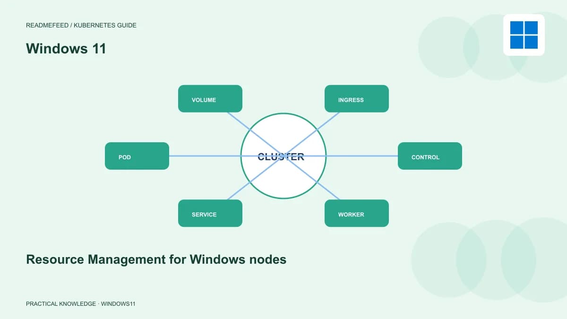Select the WORKER node box
The width and height of the screenshot is (567, 319).
[357, 213]
